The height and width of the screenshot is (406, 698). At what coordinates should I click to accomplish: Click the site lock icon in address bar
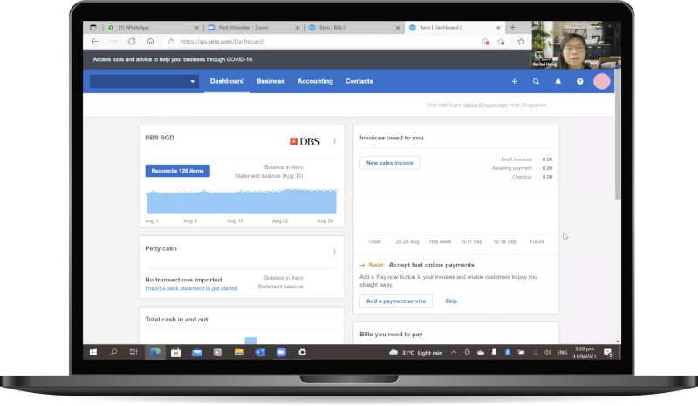(x=171, y=41)
